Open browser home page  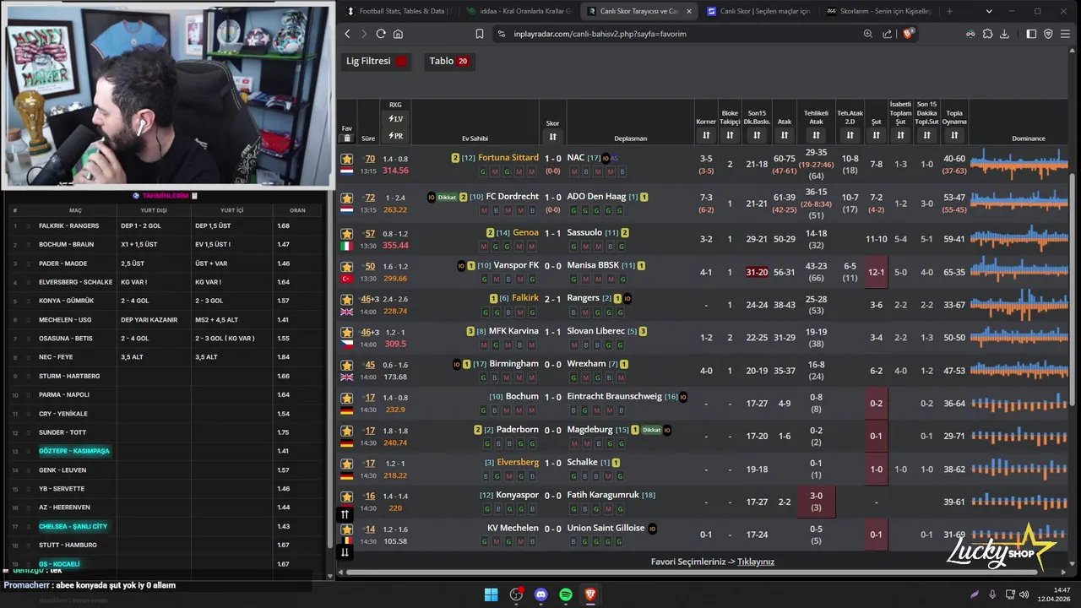398,34
